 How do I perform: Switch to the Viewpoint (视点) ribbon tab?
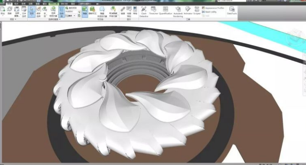click(x=17, y=4)
